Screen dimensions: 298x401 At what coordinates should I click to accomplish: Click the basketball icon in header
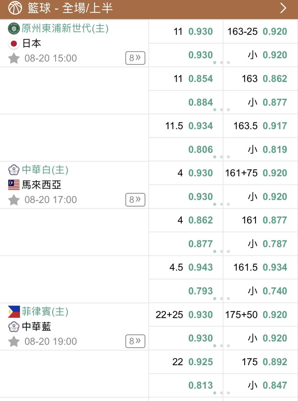tap(15, 8)
